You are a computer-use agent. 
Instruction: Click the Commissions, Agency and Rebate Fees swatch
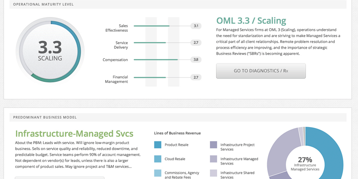click(158, 173)
